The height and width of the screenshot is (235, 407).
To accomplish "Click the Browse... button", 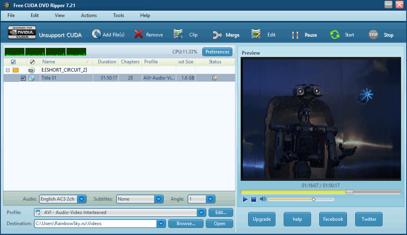I will tap(186, 224).
